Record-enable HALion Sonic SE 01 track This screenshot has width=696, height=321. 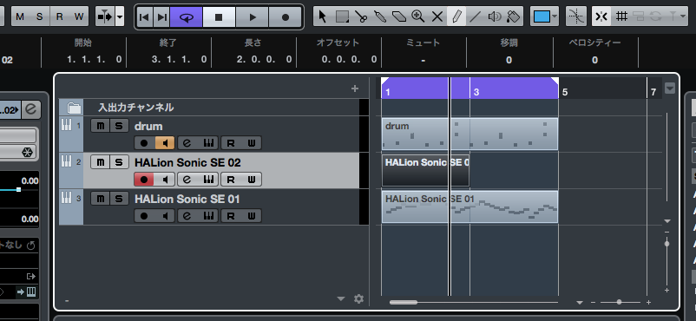click(x=144, y=216)
